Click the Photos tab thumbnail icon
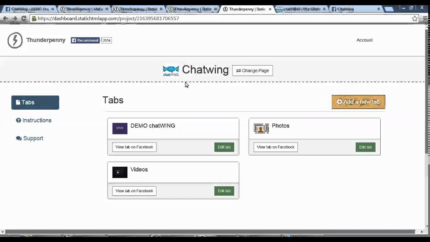The image size is (430, 242). [261, 128]
